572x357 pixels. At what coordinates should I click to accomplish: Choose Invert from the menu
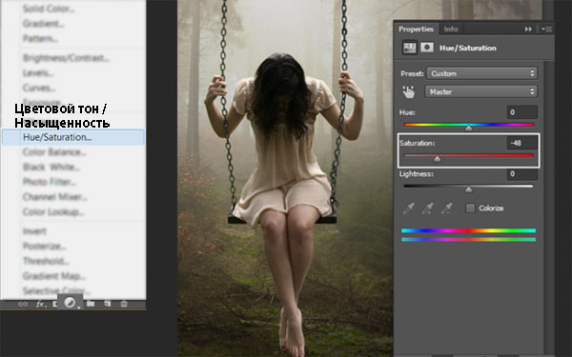point(34,231)
